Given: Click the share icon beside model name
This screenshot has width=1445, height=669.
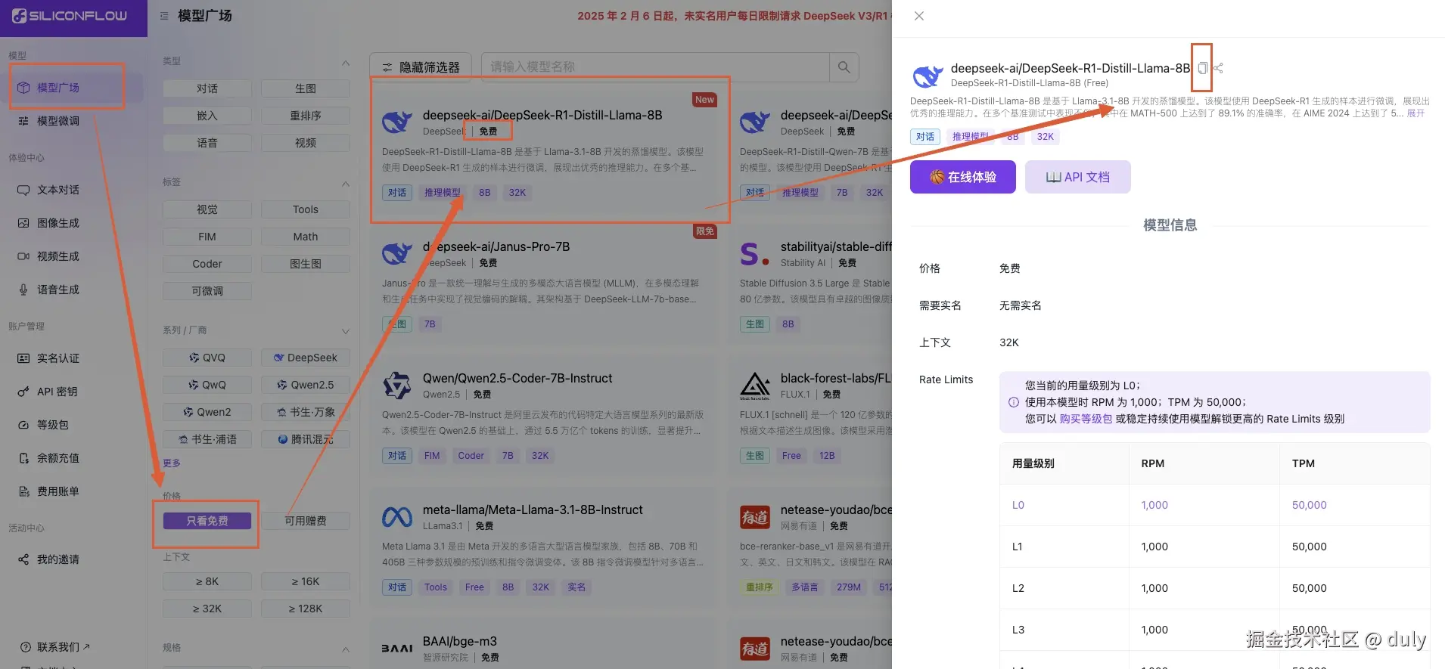Looking at the screenshot, I should [1218, 68].
